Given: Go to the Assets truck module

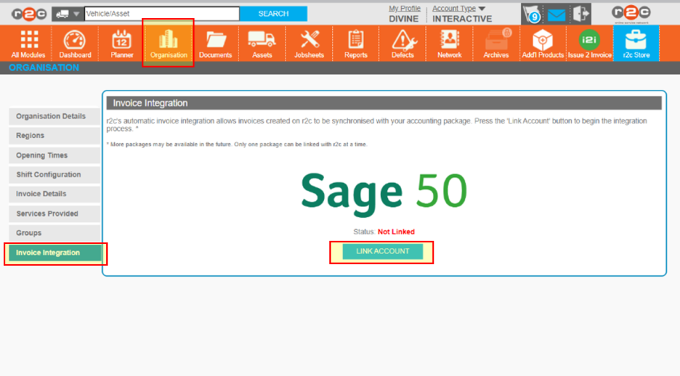Looking at the screenshot, I should 262,43.
